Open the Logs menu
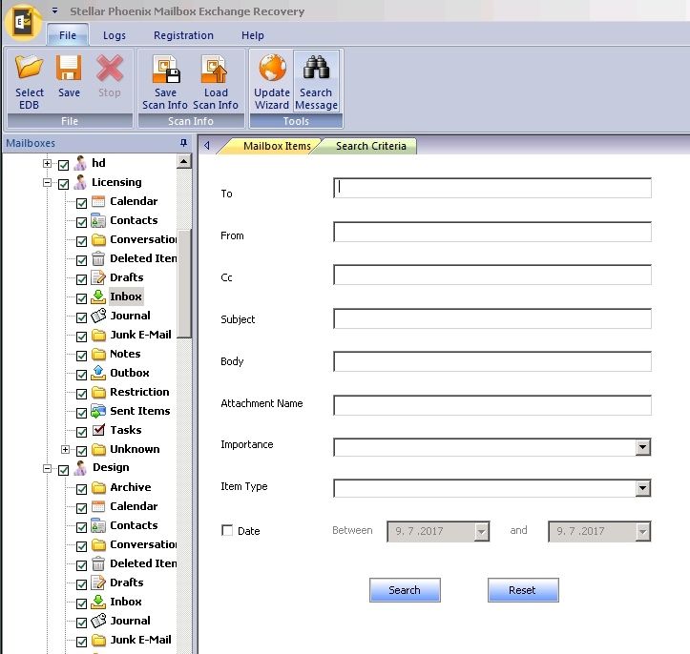The width and height of the screenshot is (690, 654). 115,35
